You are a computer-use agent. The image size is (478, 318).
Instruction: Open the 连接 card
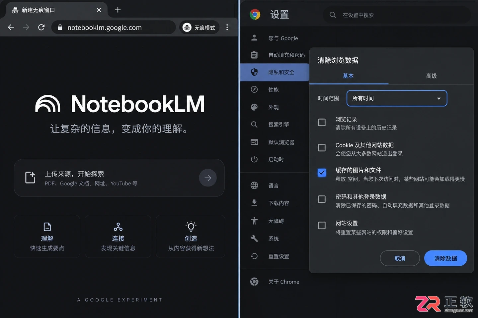118,237
